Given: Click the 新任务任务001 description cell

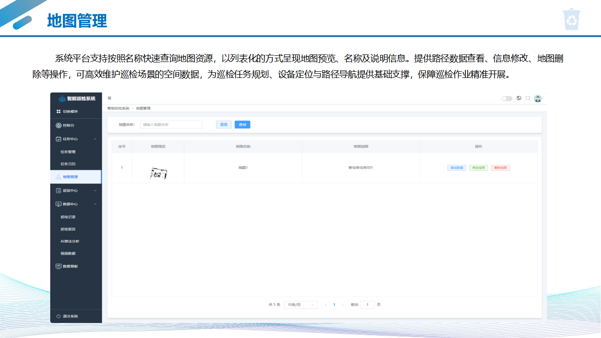Looking at the screenshot, I should click(361, 168).
